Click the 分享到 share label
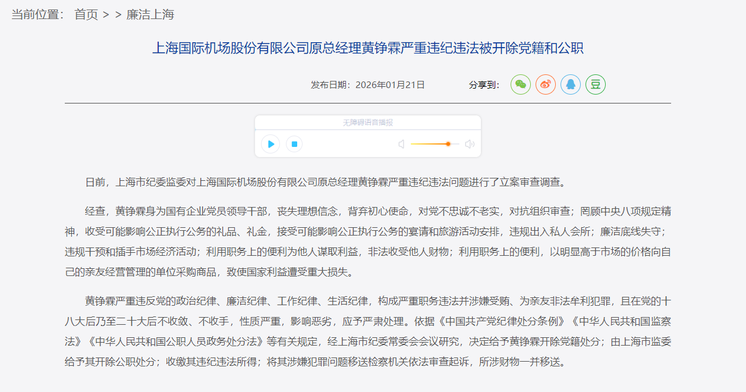Image resolution: width=746 pixels, height=392 pixels. [484, 84]
